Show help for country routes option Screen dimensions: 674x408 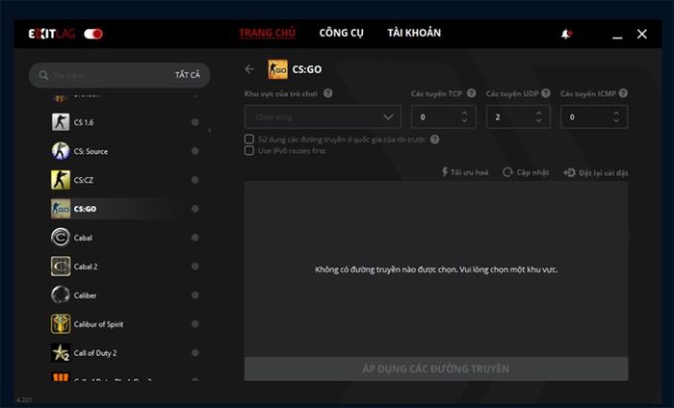(x=435, y=140)
